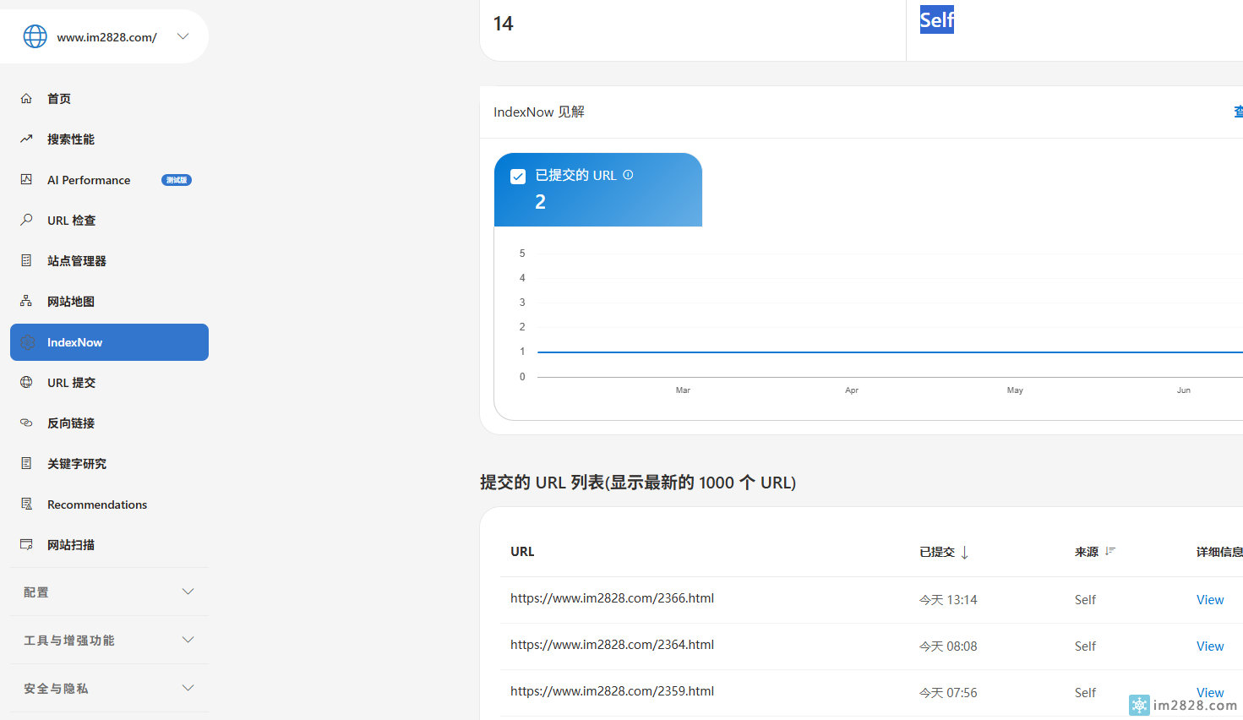Screen dimensions: 1243x720
Task: Click the 2359.html URL entry
Action: click(x=612, y=691)
